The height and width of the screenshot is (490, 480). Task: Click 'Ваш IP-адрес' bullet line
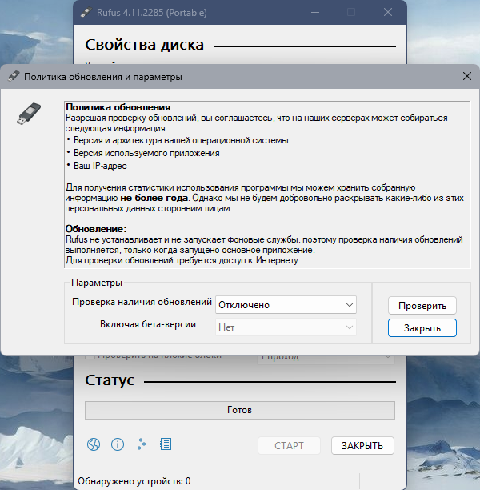100,166
